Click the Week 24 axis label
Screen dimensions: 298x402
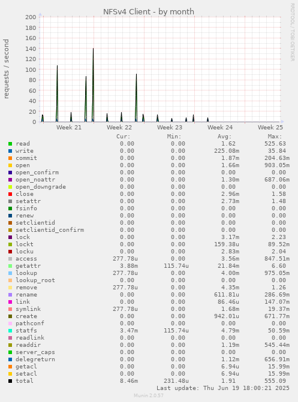220,128
